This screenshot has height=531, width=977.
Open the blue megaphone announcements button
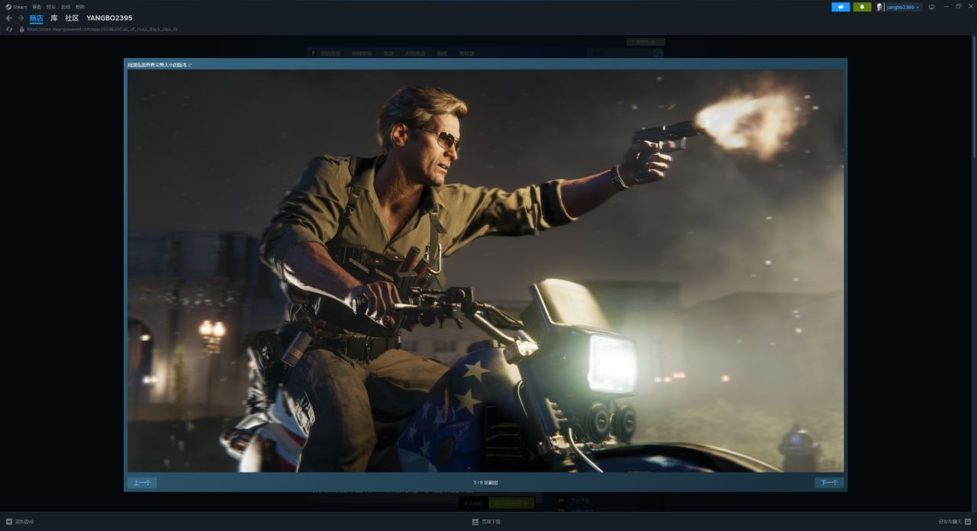tap(840, 7)
